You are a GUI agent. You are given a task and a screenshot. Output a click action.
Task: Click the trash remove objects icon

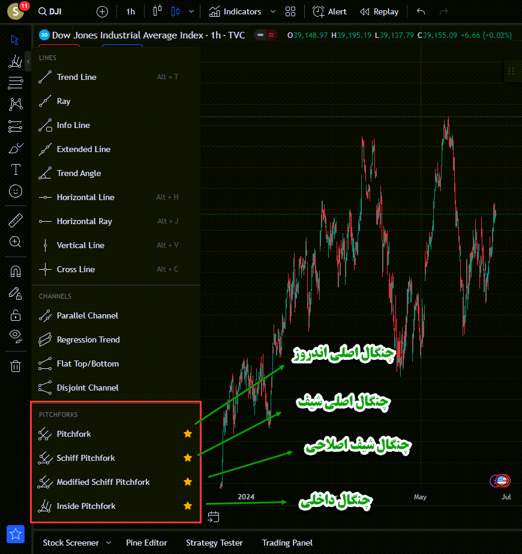pos(15,366)
